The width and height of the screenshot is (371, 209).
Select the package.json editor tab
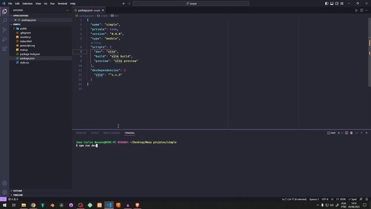tap(89, 10)
